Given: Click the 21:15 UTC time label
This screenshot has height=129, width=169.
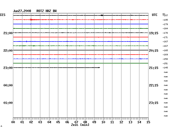Looking at the screenshot, I should click(154, 68).
